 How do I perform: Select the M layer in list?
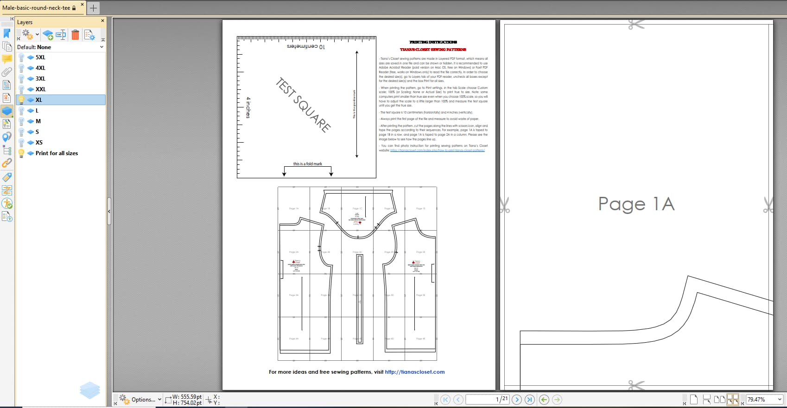[x=38, y=121]
